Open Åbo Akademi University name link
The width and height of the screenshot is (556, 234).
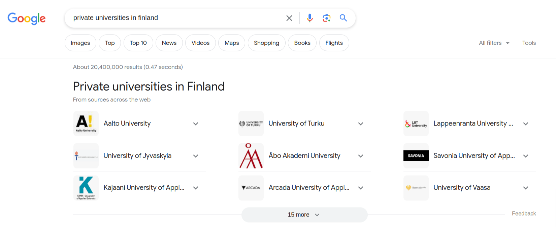pos(304,156)
